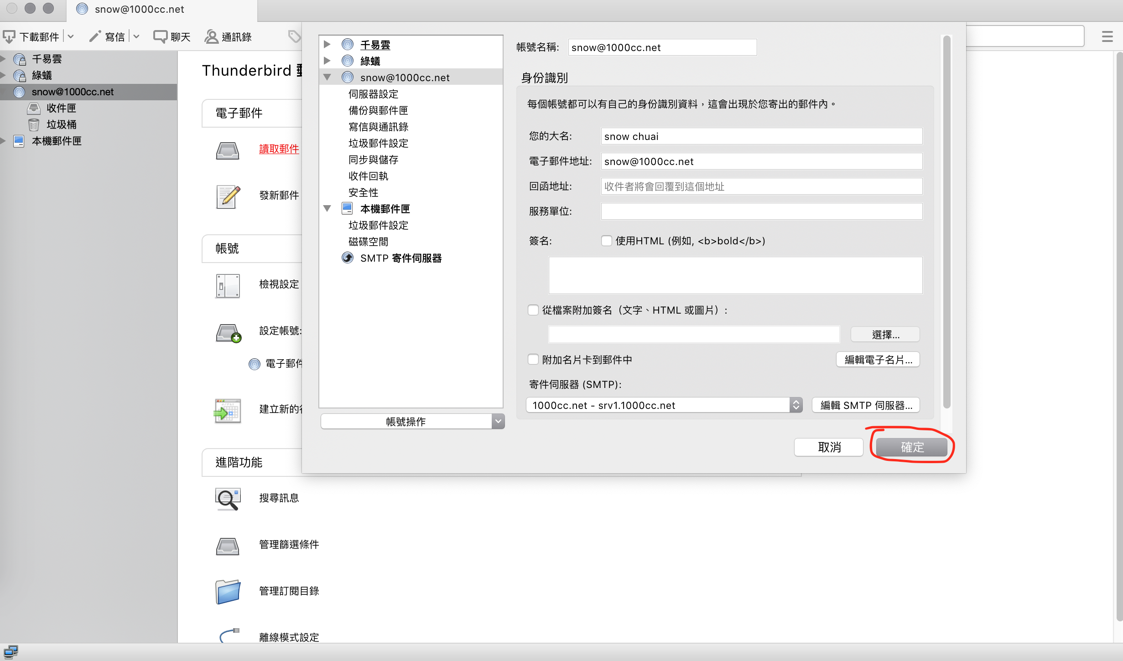
Task: Open the hamburger application menu
Action: tap(1107, 36)
